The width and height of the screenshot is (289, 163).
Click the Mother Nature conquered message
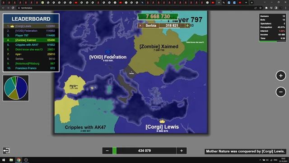(x=245, y=151)
